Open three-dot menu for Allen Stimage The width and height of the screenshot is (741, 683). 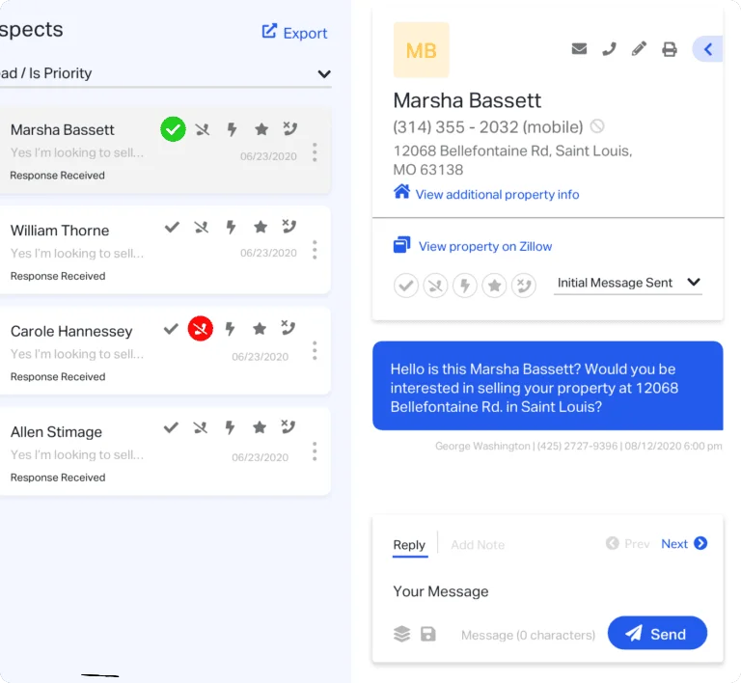tap(315, 451)
